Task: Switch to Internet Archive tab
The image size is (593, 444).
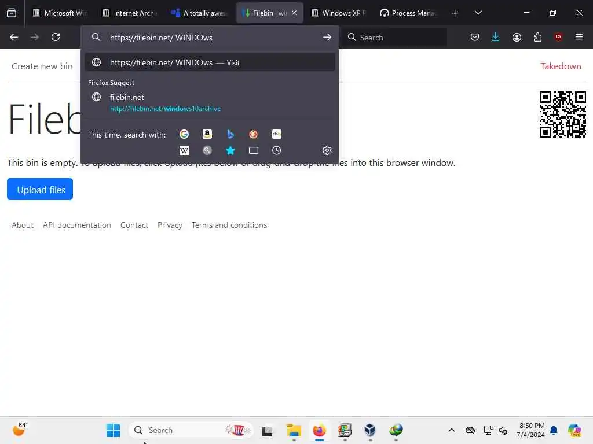Action: 129,13
